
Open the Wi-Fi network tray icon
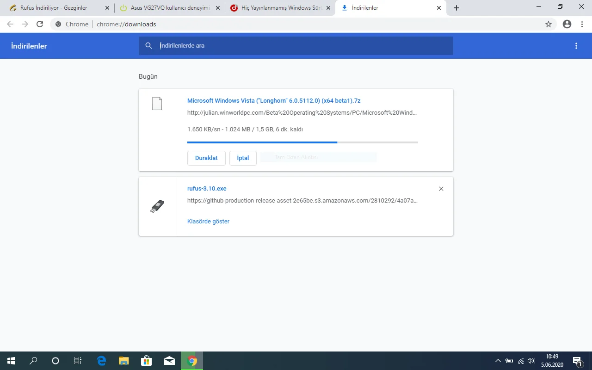click(x=521, y=361)
